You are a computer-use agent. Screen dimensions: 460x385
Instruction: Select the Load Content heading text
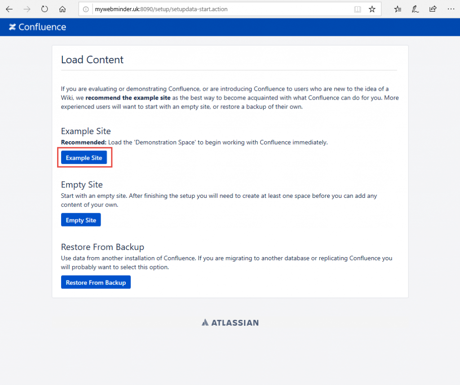click(92, 60)
